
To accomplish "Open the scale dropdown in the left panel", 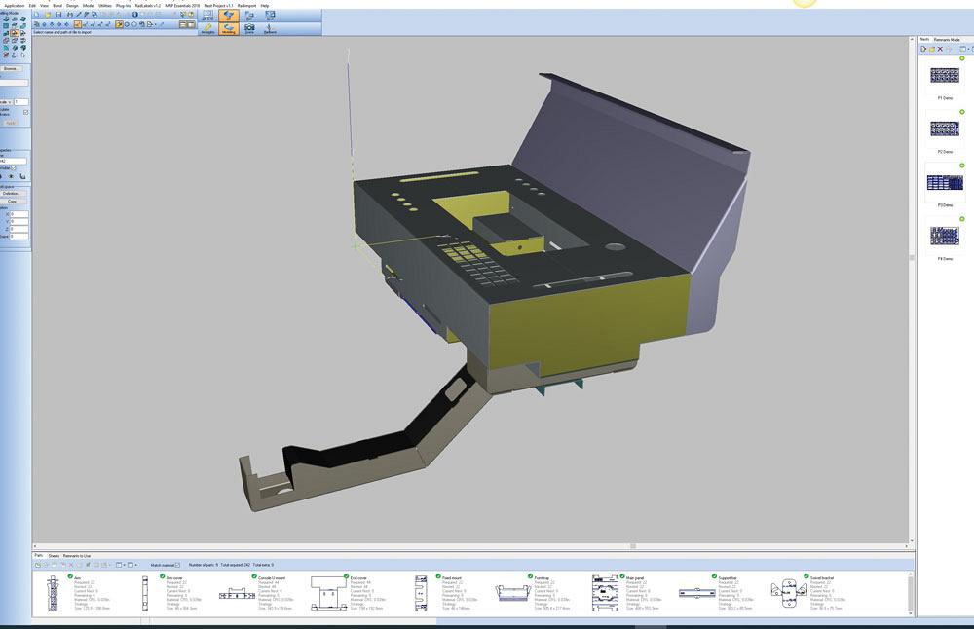I will pos(8,101).
